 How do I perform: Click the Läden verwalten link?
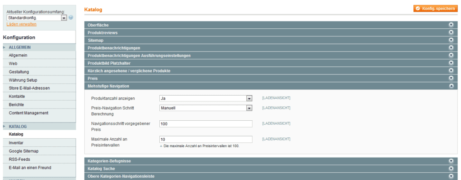[22, 24]
